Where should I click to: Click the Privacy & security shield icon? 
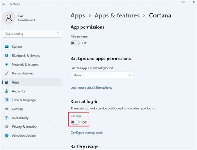click(x=7, y=127)
